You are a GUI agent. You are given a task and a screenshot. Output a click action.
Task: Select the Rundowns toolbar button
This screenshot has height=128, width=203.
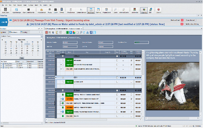(x=91, y=10)
